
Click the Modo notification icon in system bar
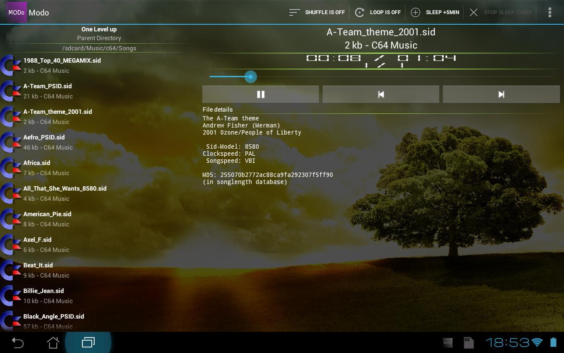point(448,342)
